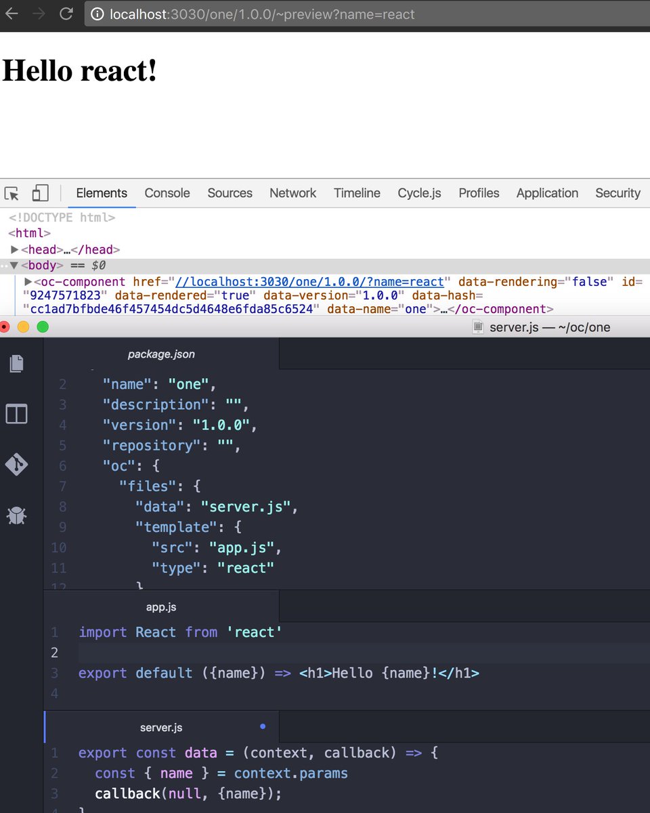Click the "version": "1.0.0" line
Image resolution: width=650 pixels, height=813 pixels.
[181, 425]
